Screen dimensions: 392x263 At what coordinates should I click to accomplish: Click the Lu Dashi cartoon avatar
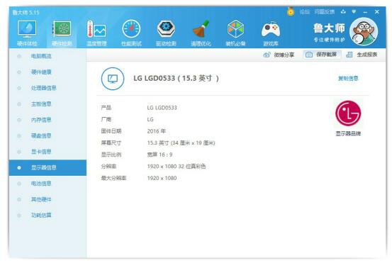click(364, 32)
